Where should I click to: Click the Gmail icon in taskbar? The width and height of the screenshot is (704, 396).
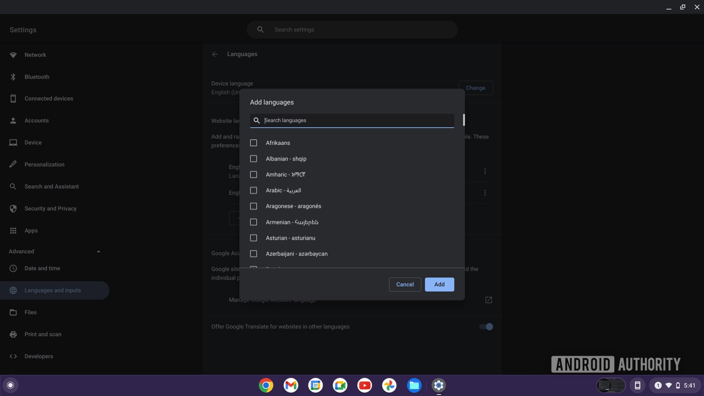(291, 385)
